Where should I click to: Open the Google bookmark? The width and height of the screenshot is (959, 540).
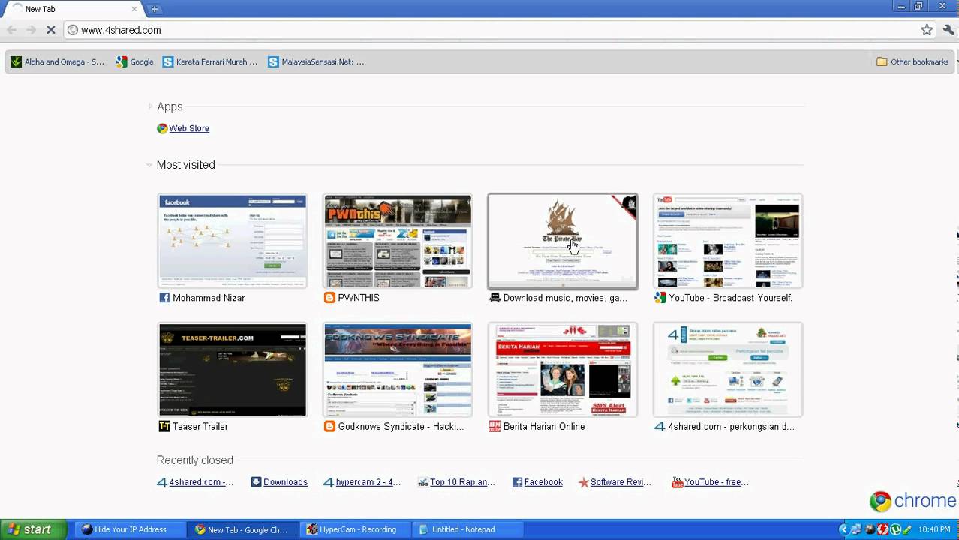coord(135,62)
